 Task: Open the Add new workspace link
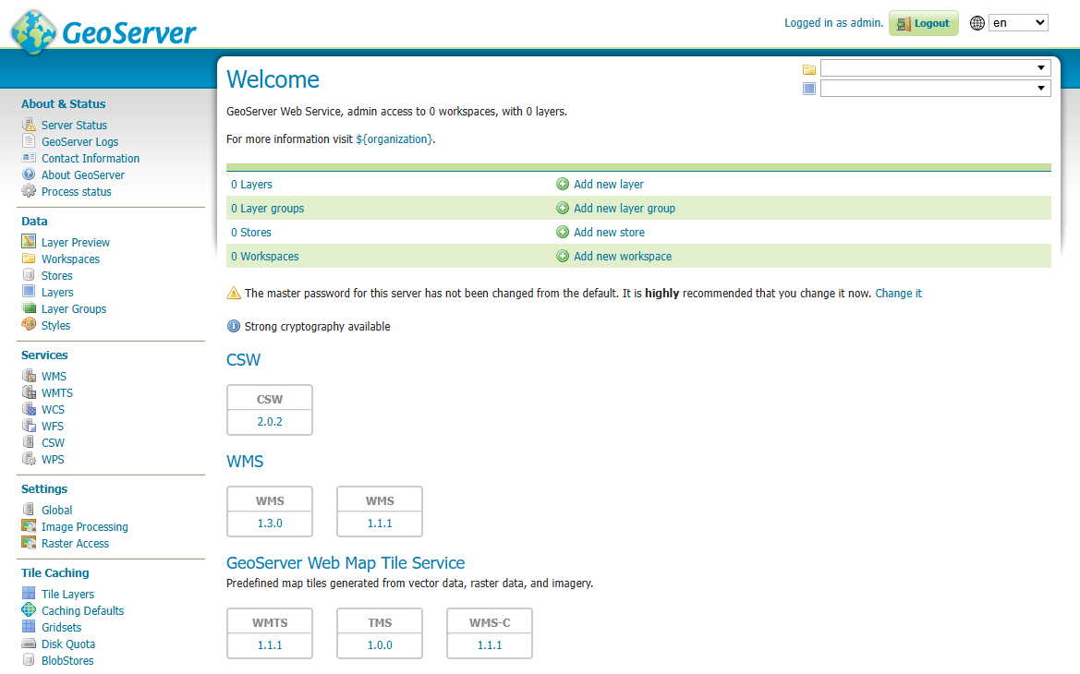623,256
